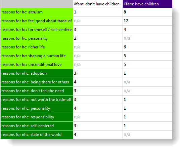This screenshot has width=181, height=148.
Task: Click the richer life cell showing 6
Action: (147, 47)
